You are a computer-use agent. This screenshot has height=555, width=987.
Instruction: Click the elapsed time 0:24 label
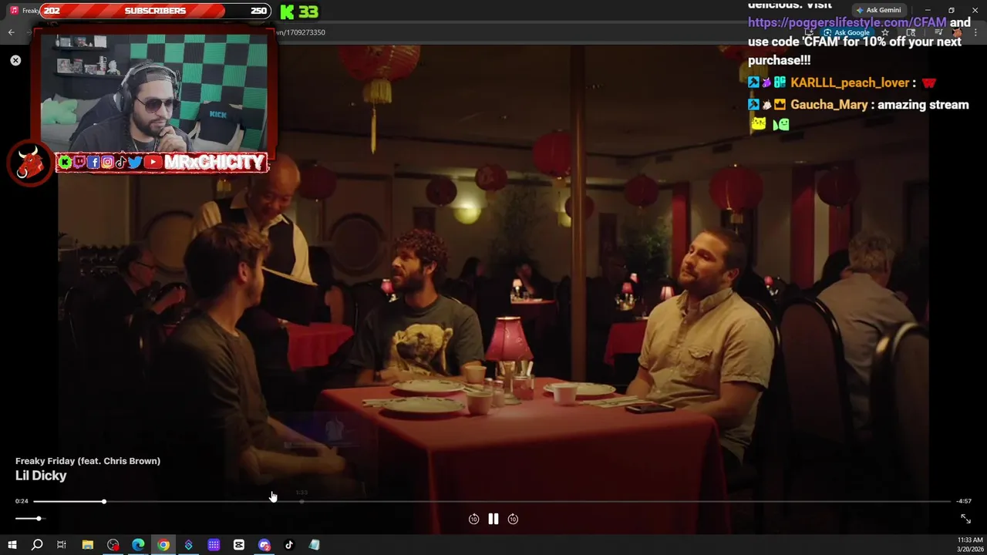(22, 501)
